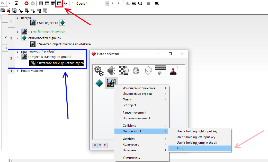Select the Sound speaker object icon
Image resolution: width=268 pixels, height=162 pixels.
111,70
